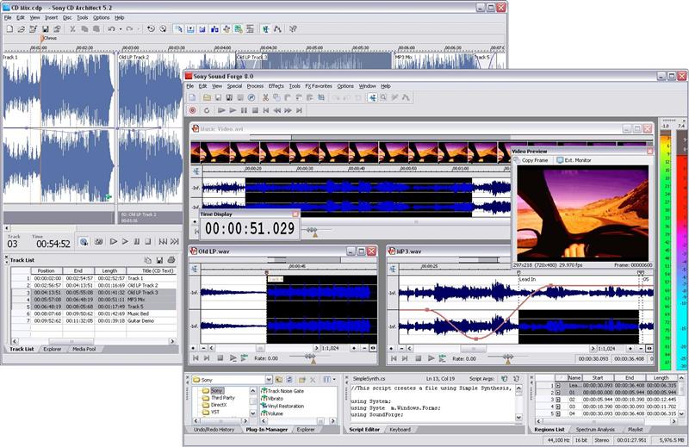The image size is (689, 447).
Task: Click the Play button in CD Architect transport
Action: click(125, 241)
